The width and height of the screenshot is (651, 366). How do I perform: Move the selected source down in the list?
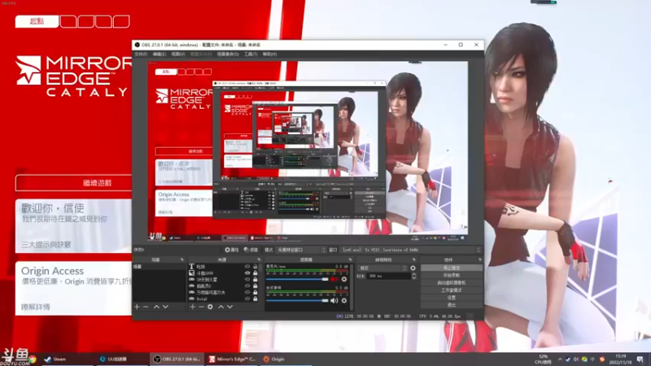click(x=229, y=307)
